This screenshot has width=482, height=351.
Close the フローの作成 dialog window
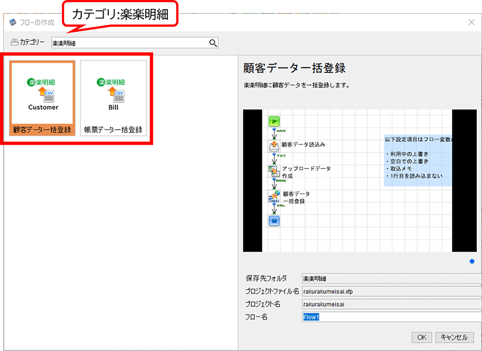coord(471,22)
